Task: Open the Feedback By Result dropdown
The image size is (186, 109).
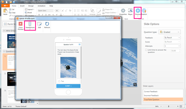Action: tap(172, 37)
